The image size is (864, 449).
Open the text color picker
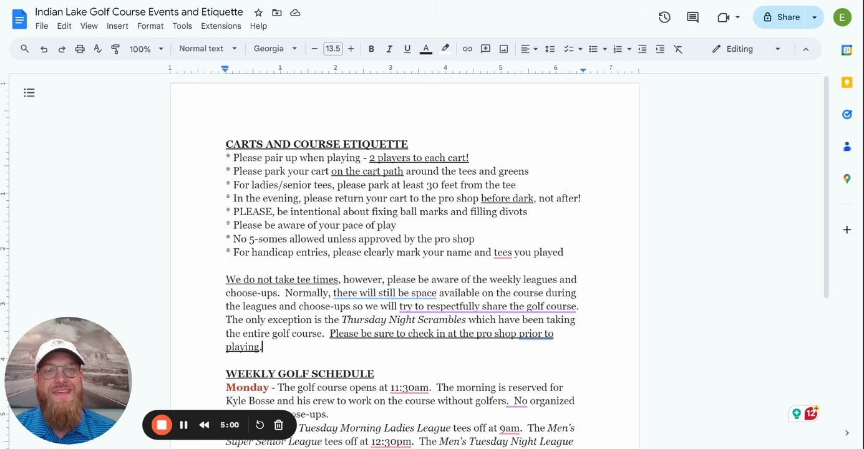point(426,49)
